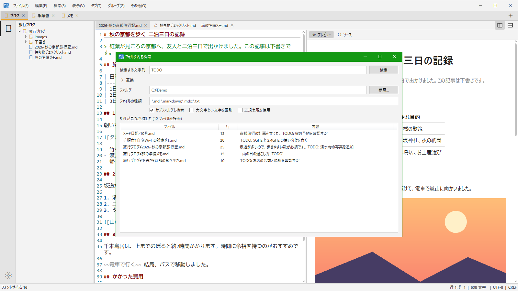Open settings gear in sidebar
518x291 pixels.
(8, 275)
